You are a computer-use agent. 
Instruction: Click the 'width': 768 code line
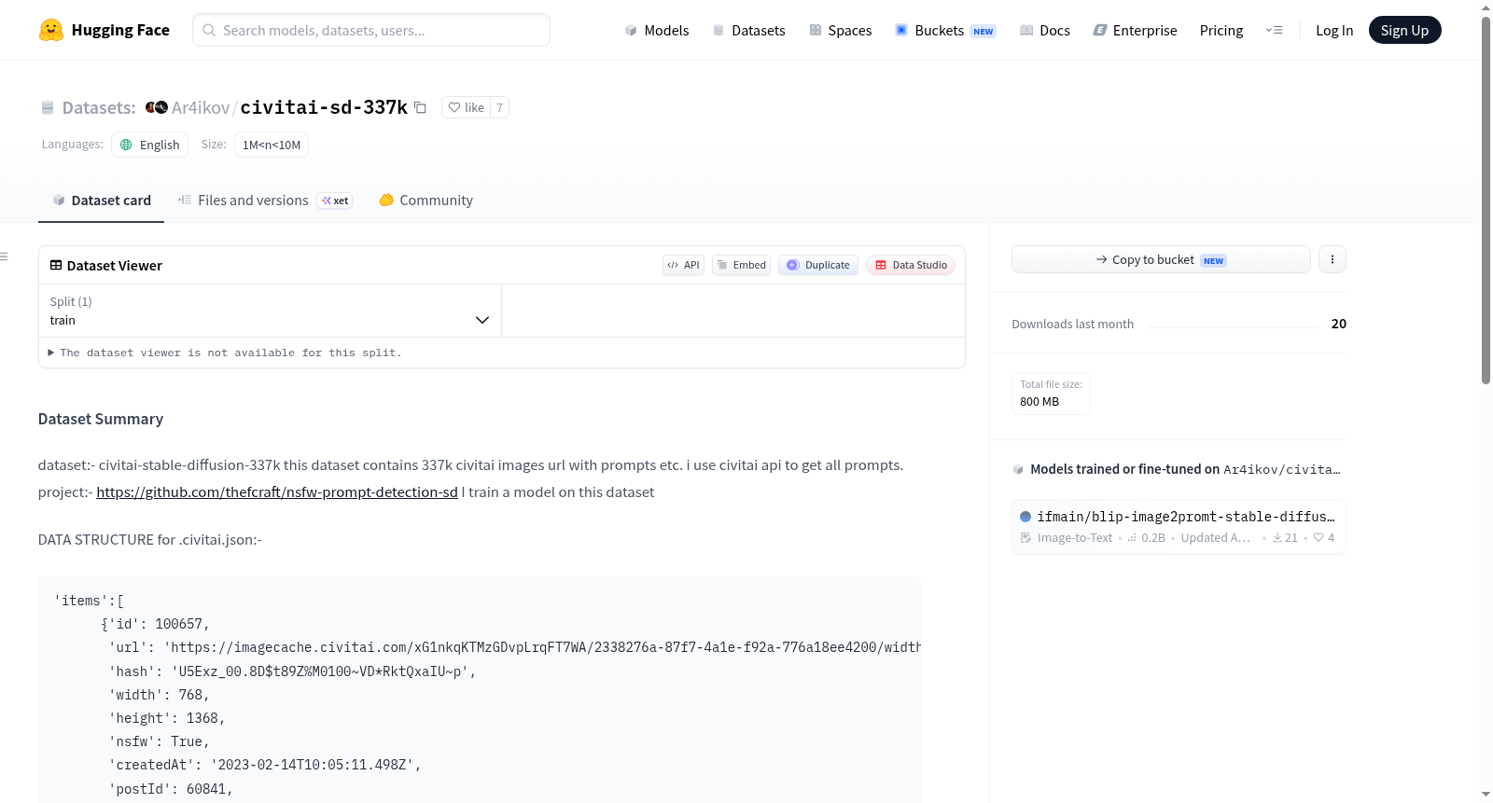coord(159,695)
